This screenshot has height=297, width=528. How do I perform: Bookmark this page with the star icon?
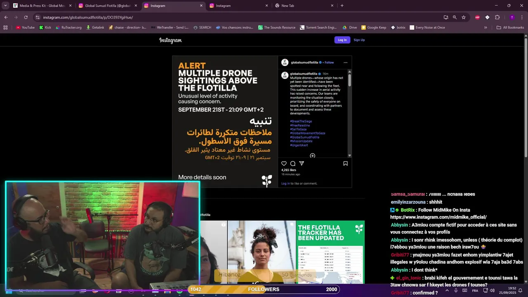point(464,17)
